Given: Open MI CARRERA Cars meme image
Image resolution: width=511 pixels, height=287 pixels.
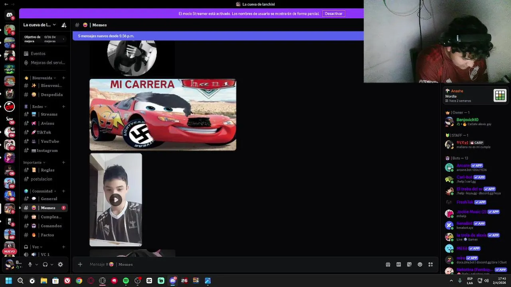Looking at the screenshot, I should [x=163, y=115].
